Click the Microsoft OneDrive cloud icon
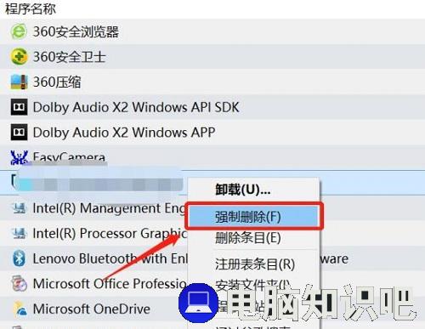425x329 pixels. tap(20, 309)
